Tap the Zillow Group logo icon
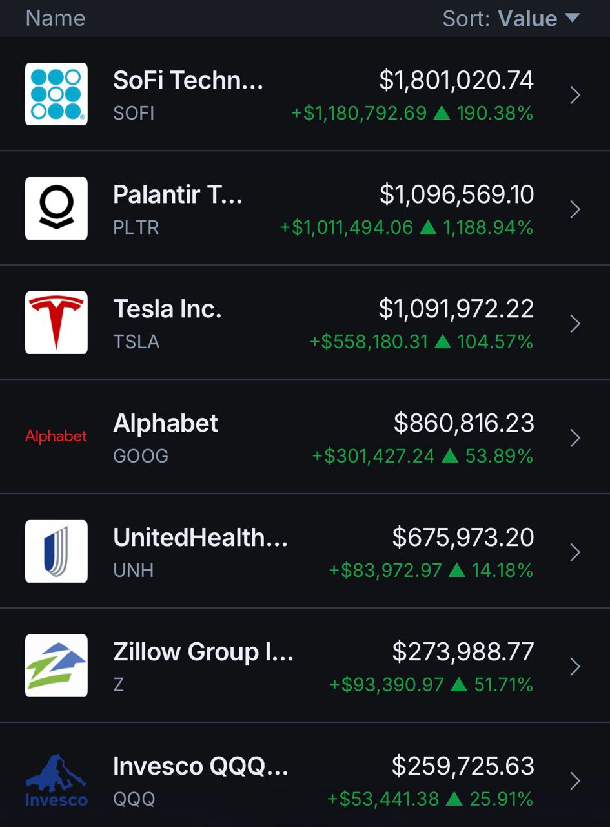 (56, 665)
